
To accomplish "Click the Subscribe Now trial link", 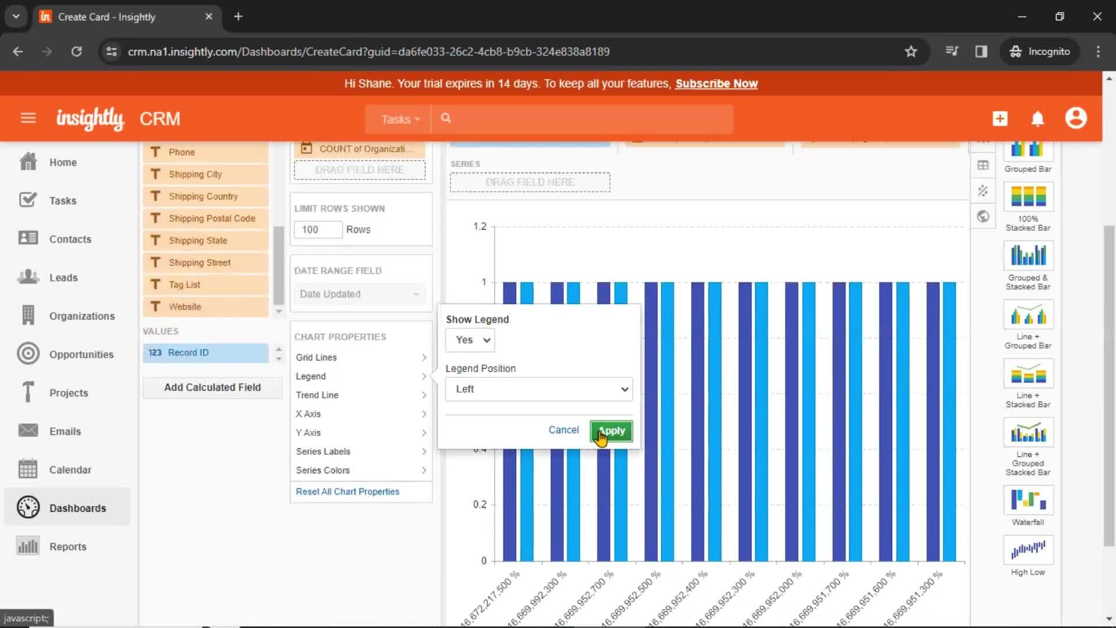I will [x=717, y=84].
